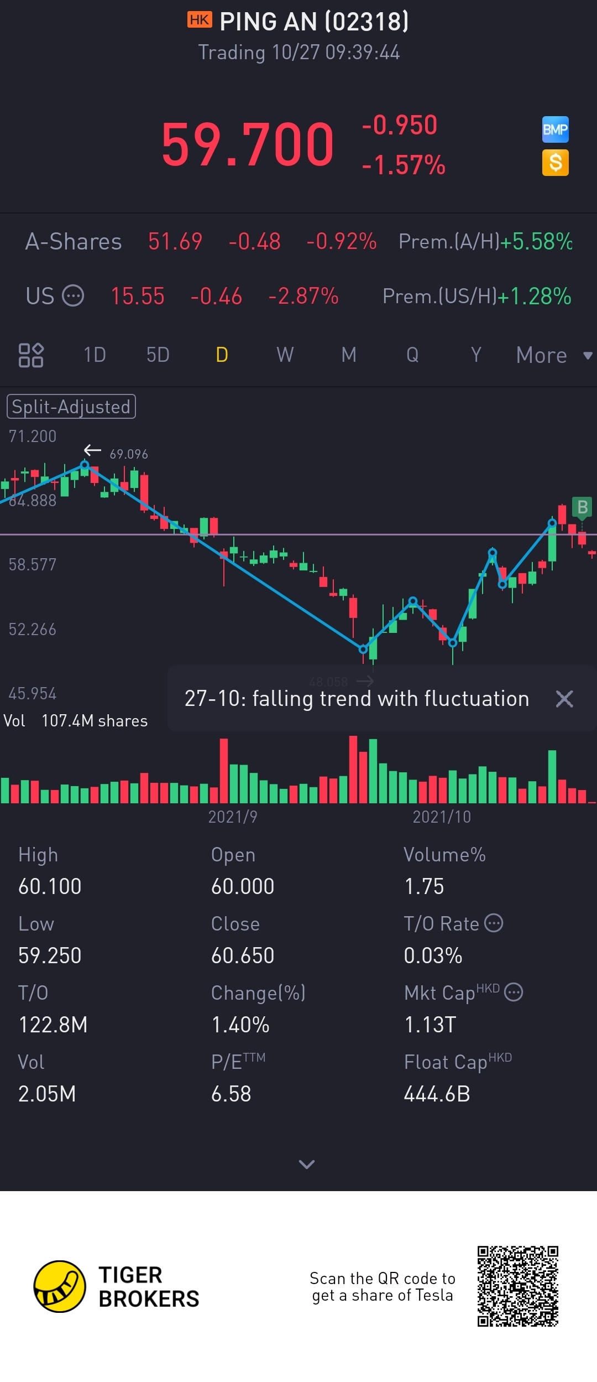Tap the BMP quote badge icon
The image size is (597, 1382).
click(555, 129)
